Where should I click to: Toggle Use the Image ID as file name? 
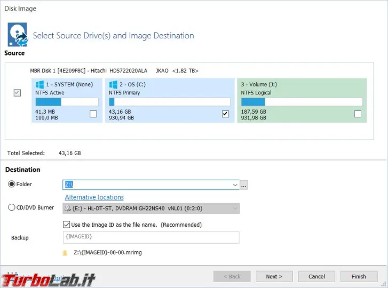pyautogui.click(x=67, y=225)
